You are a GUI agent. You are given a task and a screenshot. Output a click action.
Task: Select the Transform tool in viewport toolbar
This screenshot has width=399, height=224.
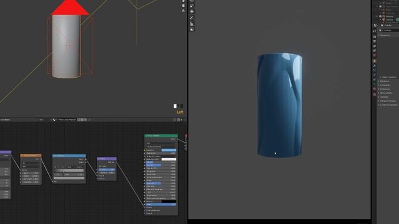[x=191, y=11]
